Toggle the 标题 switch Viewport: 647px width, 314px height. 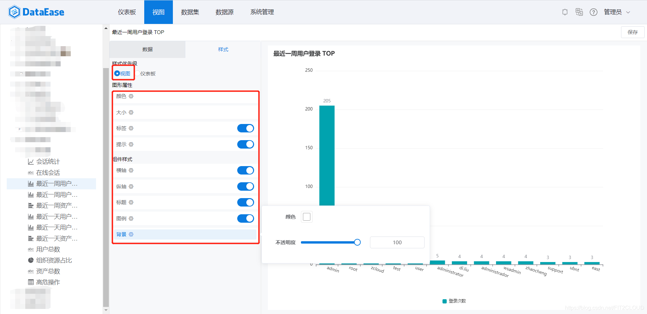(x=246, y=202)
